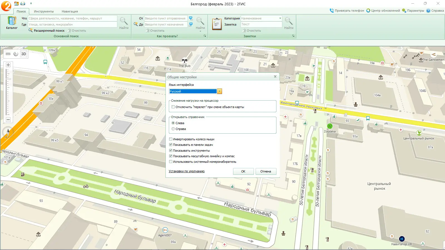Click the map zoom in plus button
Viewport: 445px width, 250px height.
click(x=8, y=65)
